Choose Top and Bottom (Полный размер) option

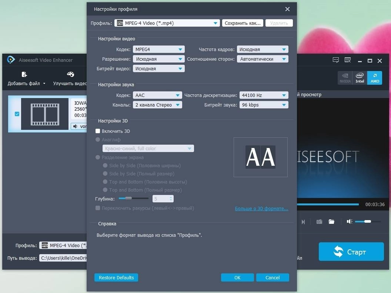tap(105, 190)
